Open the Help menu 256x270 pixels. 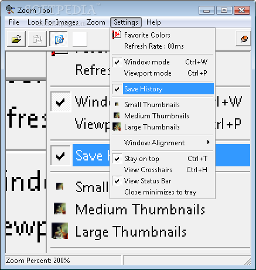coord(153,22)
